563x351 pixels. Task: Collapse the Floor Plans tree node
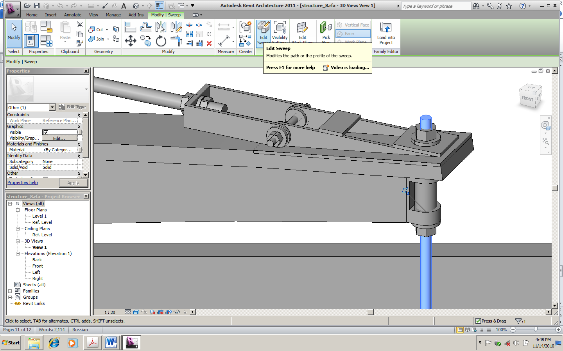pyautogui.click(x=18, y=210)
